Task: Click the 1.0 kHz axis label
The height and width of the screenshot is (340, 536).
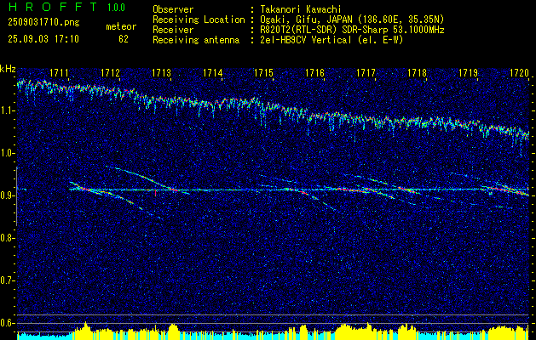Action: coord(8,153)
